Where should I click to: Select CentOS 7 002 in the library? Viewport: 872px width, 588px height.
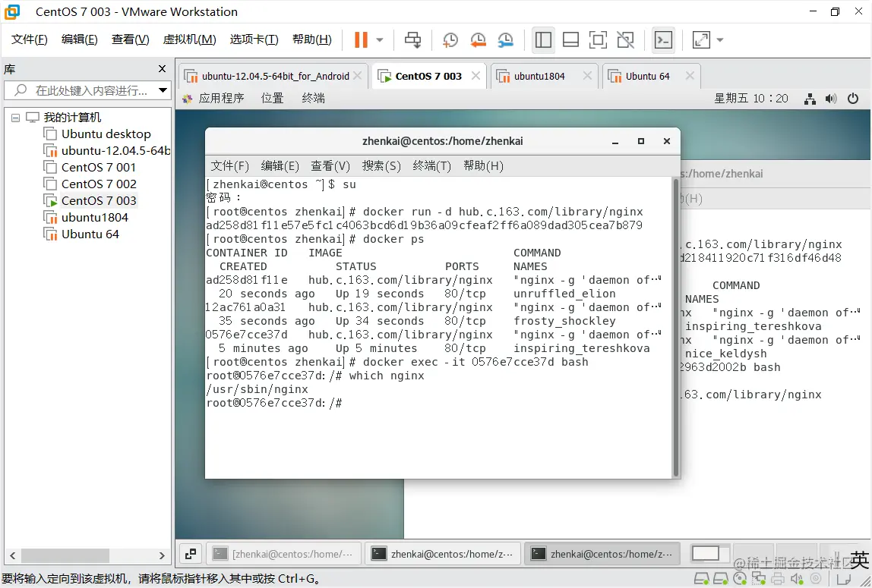(x=90, y=184)
